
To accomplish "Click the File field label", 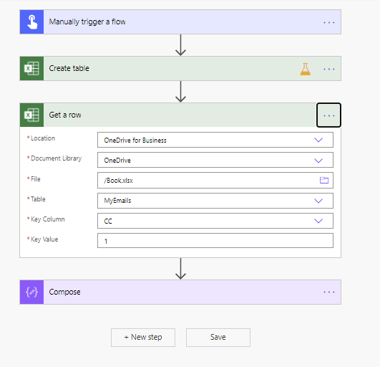I will [35, 179].
